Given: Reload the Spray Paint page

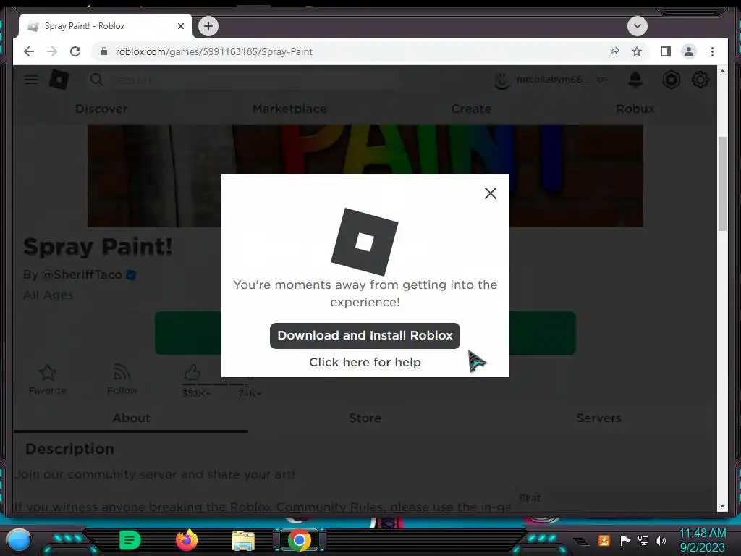Looking at the screenshot, I should (x=75, y=51).
